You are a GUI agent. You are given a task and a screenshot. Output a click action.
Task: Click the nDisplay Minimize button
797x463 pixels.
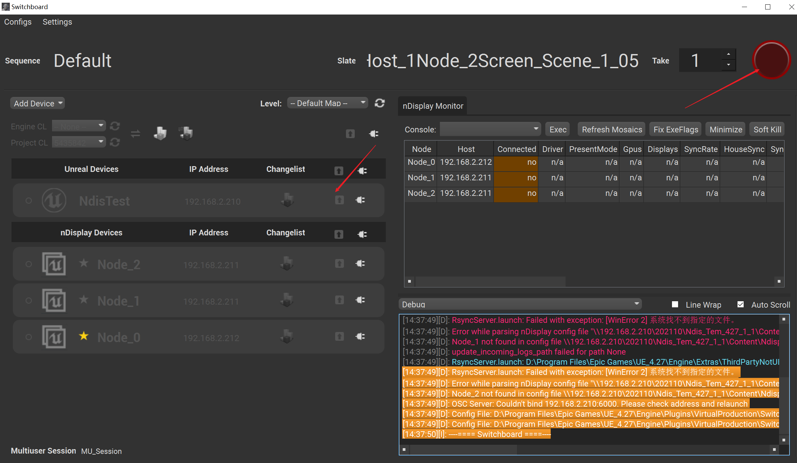726,129
